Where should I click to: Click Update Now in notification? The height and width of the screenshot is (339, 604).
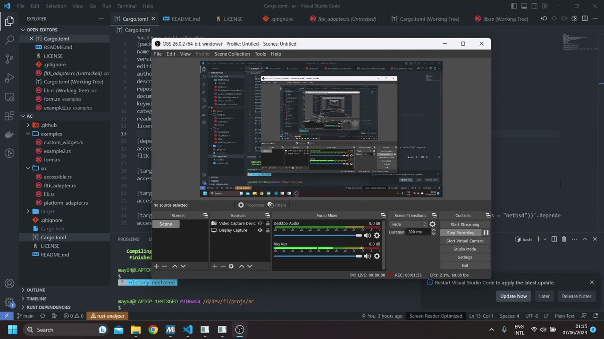click(x=513, y=296)
